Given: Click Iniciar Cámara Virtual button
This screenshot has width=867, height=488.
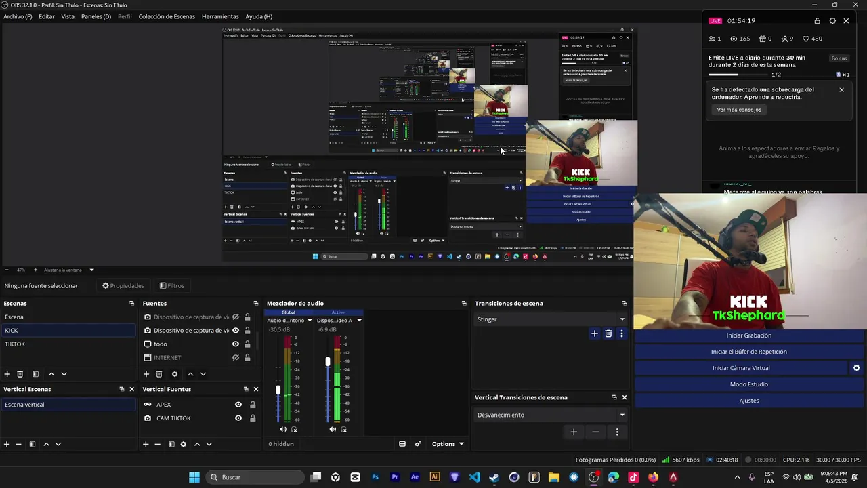Looking at the screenshot, I should pos(741,368).
